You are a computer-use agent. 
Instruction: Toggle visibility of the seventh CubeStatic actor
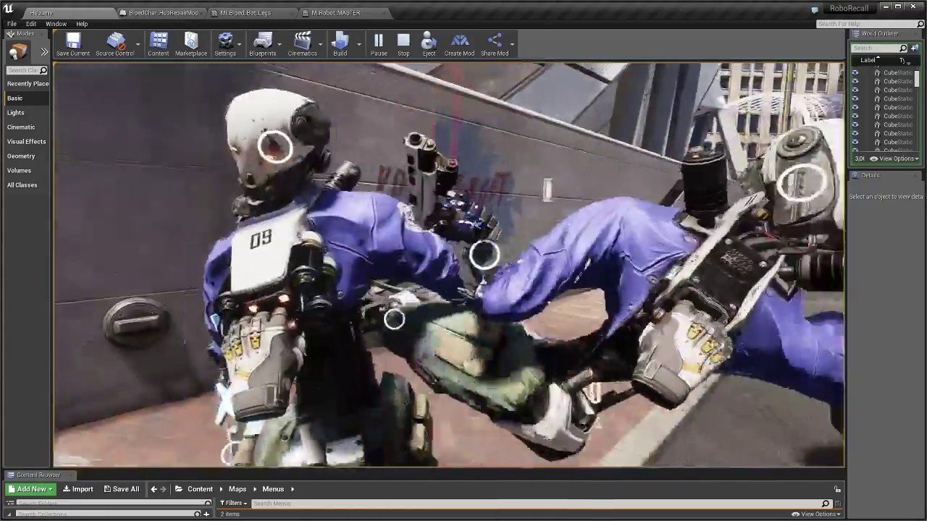(855, 124)
